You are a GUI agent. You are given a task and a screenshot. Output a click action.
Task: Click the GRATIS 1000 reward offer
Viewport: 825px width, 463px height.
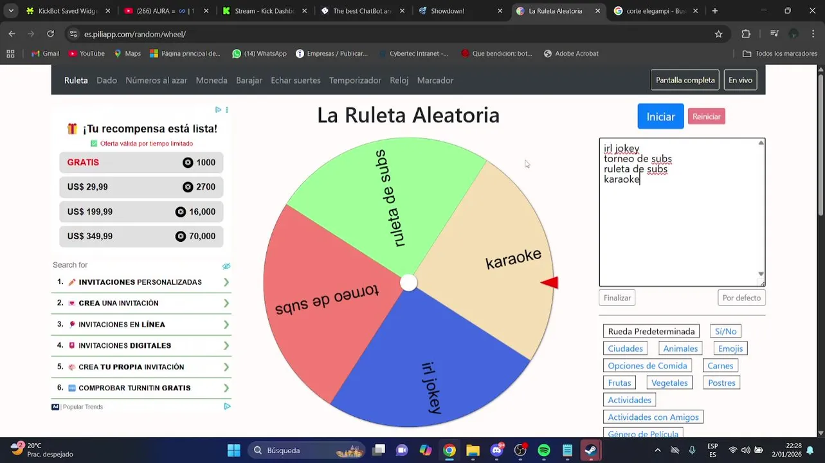click(x=141, y=163)
